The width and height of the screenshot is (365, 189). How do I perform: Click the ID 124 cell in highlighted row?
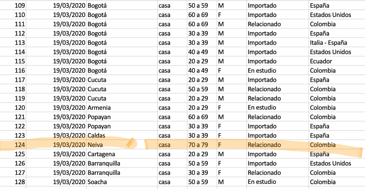pyautogui.click(x=13, y=145)
